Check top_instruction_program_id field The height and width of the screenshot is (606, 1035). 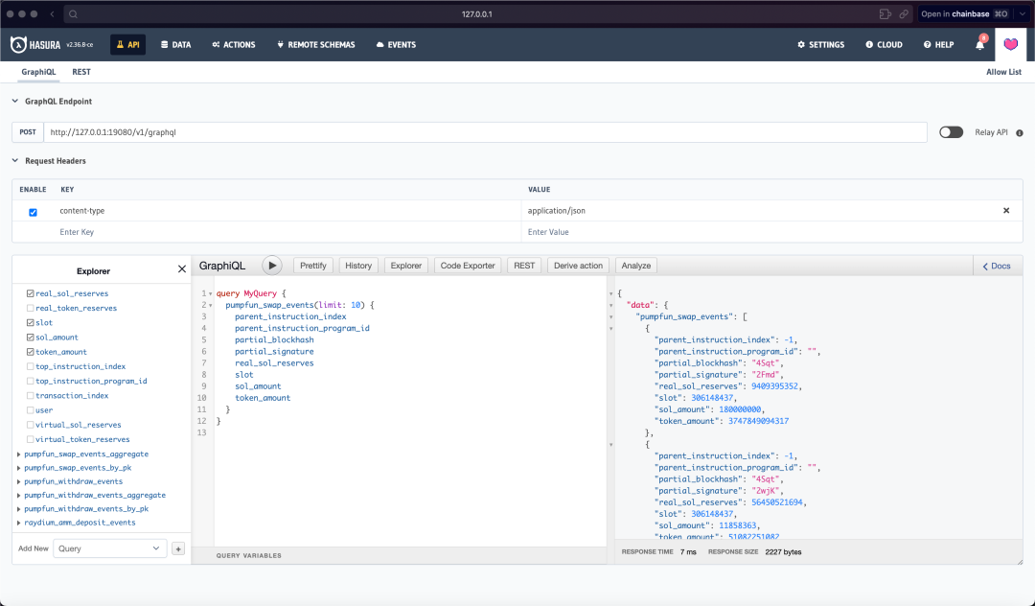pyautogui.click(x=31, y=381)
